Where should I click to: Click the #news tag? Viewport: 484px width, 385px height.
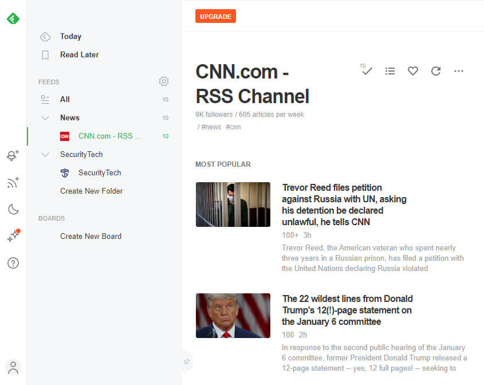click(x=211, y=127)
